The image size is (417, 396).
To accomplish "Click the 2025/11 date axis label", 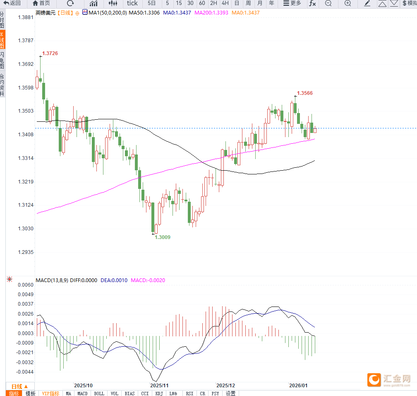I will pyautogui.click(x=159, y=385).
